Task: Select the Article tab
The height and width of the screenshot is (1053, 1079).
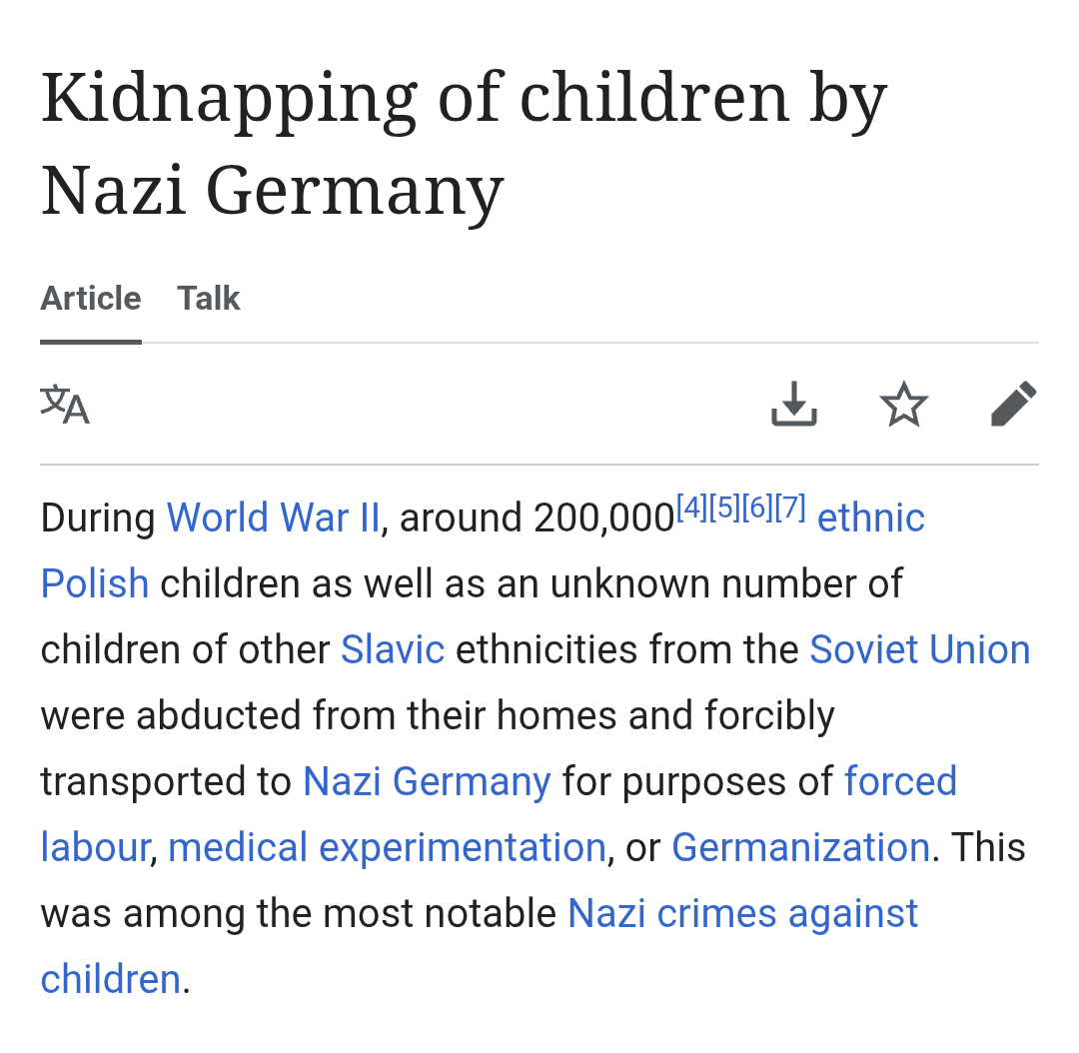Action: point(91,299)
